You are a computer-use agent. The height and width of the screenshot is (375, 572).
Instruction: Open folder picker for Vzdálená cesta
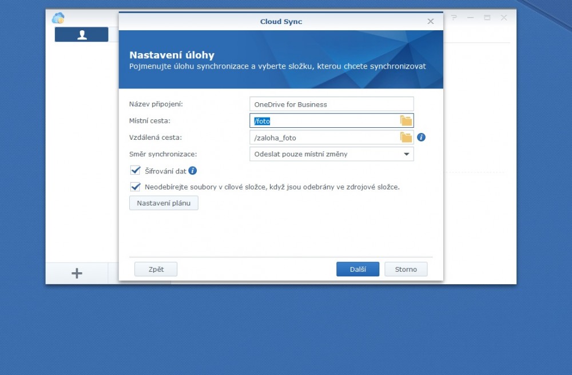406,138
